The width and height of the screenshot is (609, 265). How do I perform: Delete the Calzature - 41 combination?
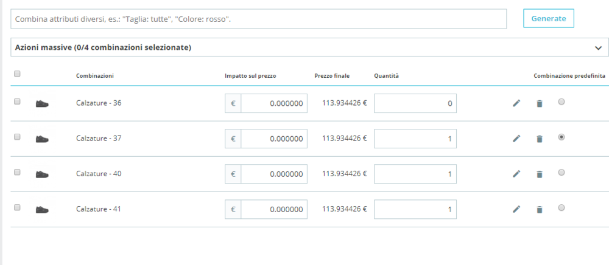(539, 210)
